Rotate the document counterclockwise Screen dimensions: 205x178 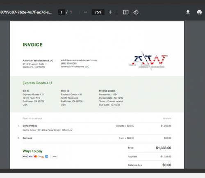(x=136, y=12)
